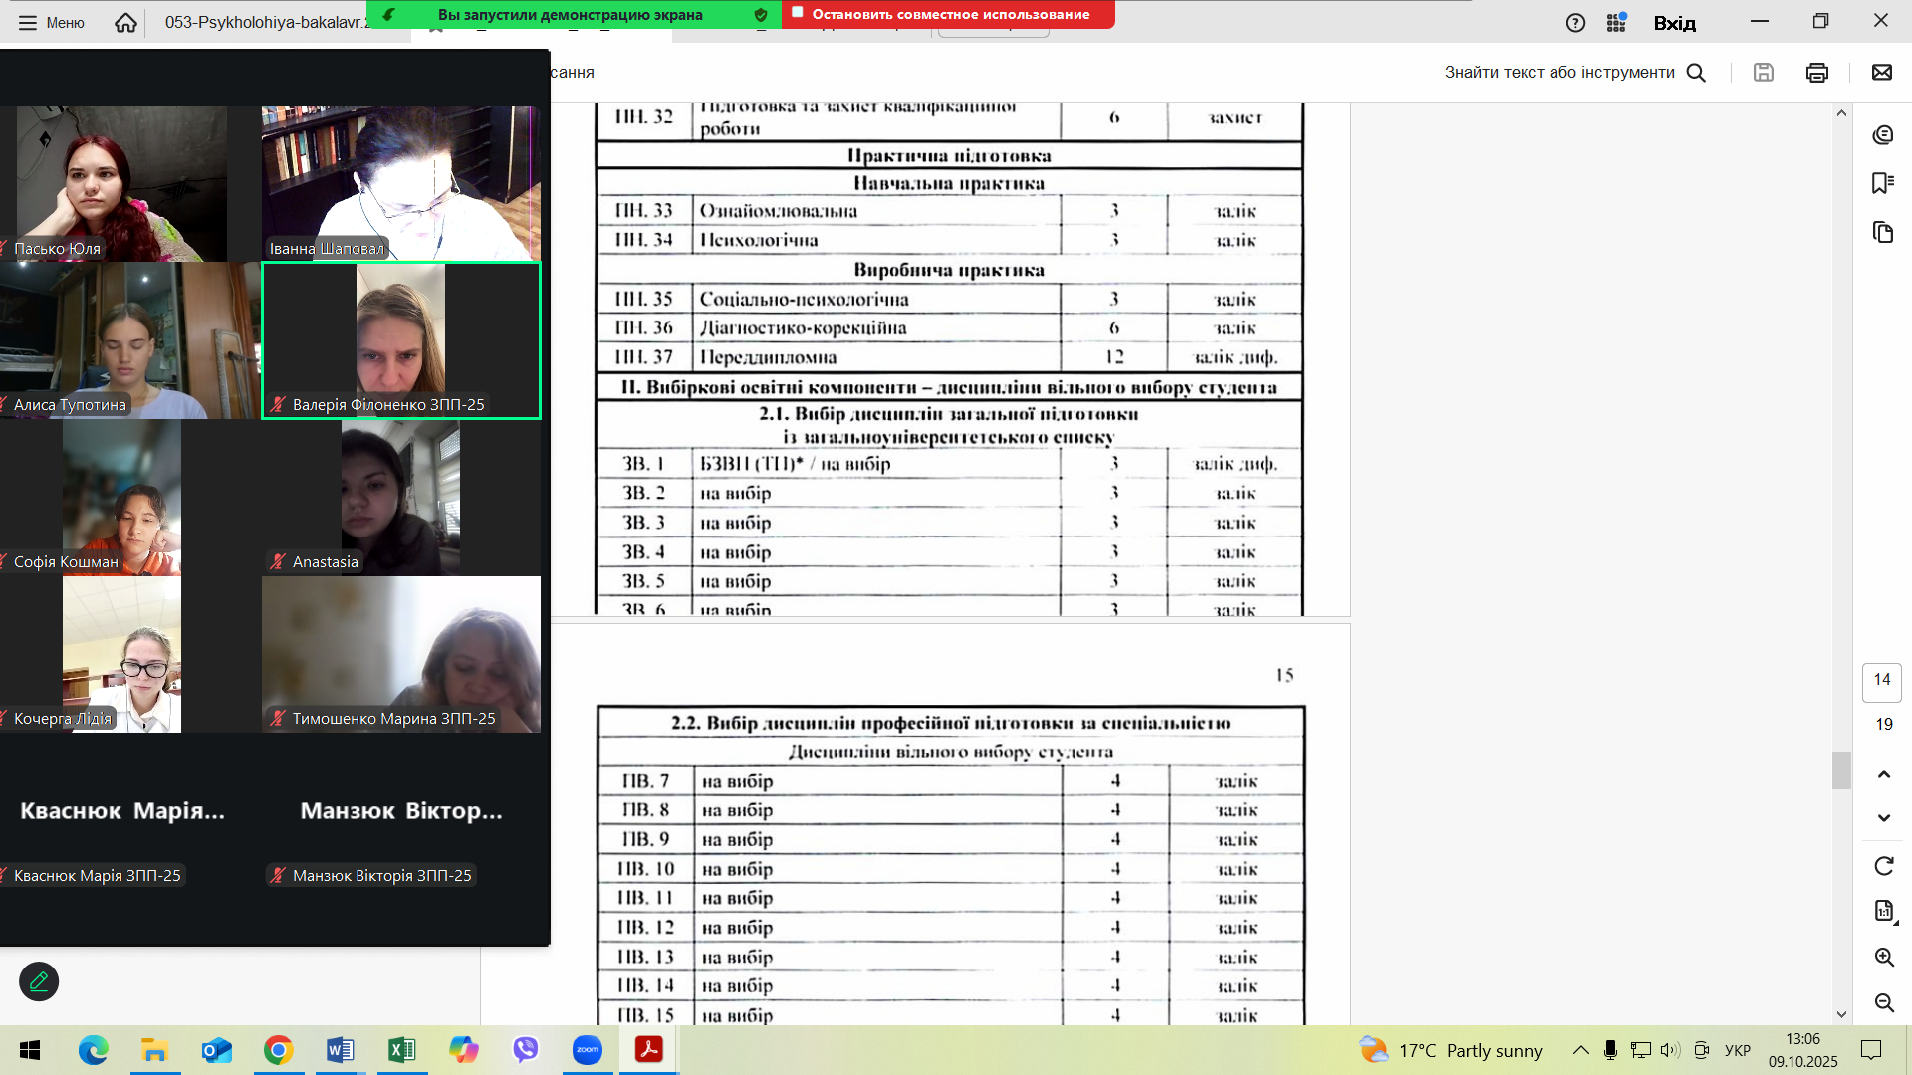Zoom in with the magnifier plus icon

1883,957
